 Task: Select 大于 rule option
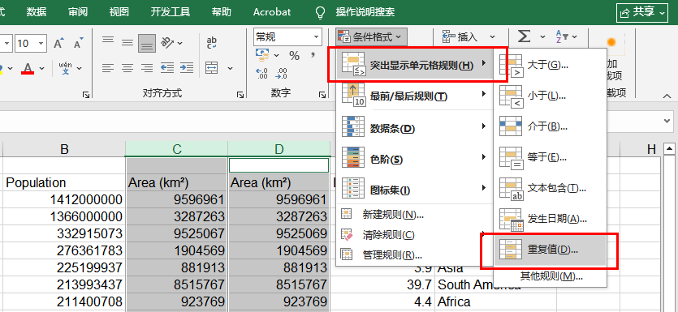click(550, 65)
